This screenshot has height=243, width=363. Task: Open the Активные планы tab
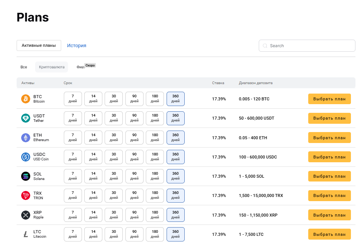pyautogui.click(x=39, y=45)
